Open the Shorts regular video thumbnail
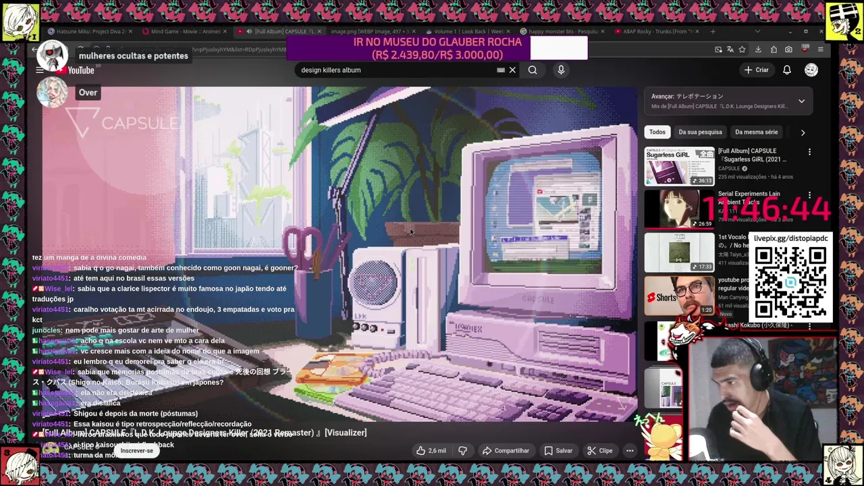 (679, 296)
